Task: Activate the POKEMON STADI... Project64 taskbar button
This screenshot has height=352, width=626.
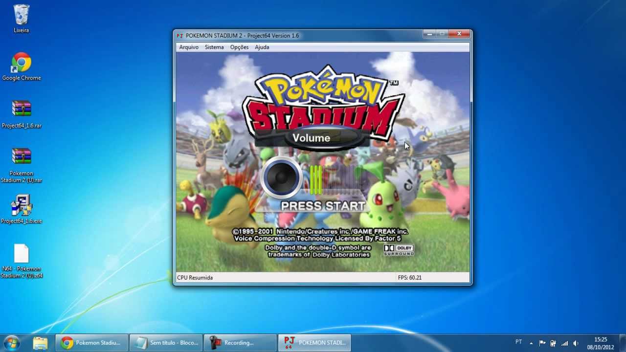Action: point(314,343)
